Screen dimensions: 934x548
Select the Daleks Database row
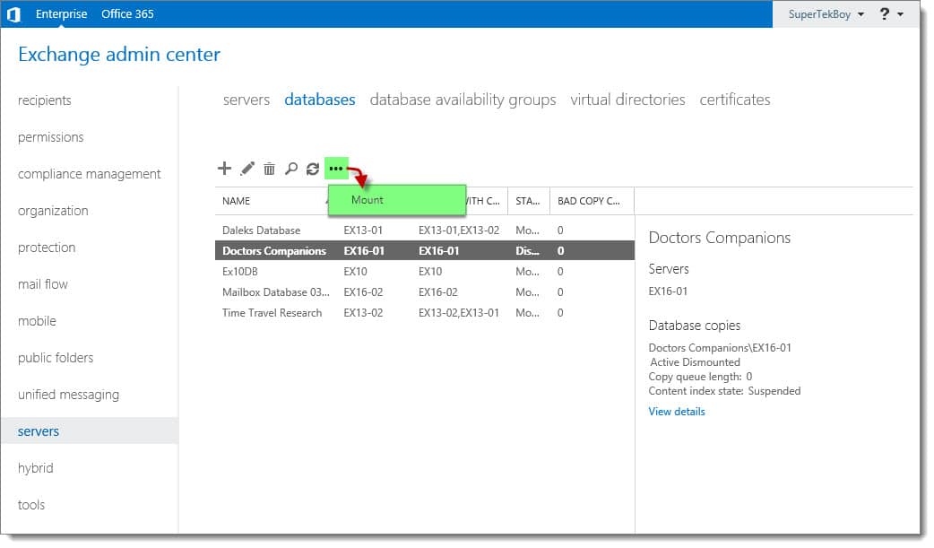[x=263, y=230]
